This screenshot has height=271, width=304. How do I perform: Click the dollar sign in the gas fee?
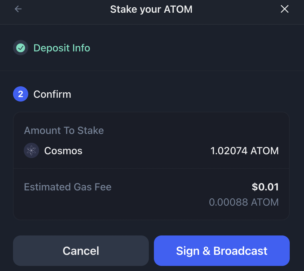tap(255, 187)
